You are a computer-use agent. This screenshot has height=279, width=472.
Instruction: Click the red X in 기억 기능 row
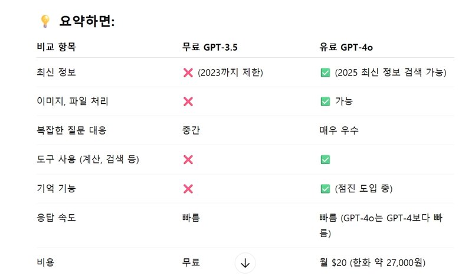click(x=188, y=189)
